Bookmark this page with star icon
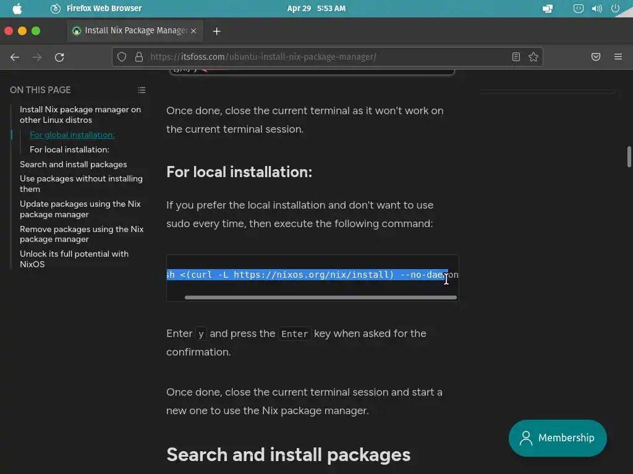633x474 pixels. click(x=533, y=57)
